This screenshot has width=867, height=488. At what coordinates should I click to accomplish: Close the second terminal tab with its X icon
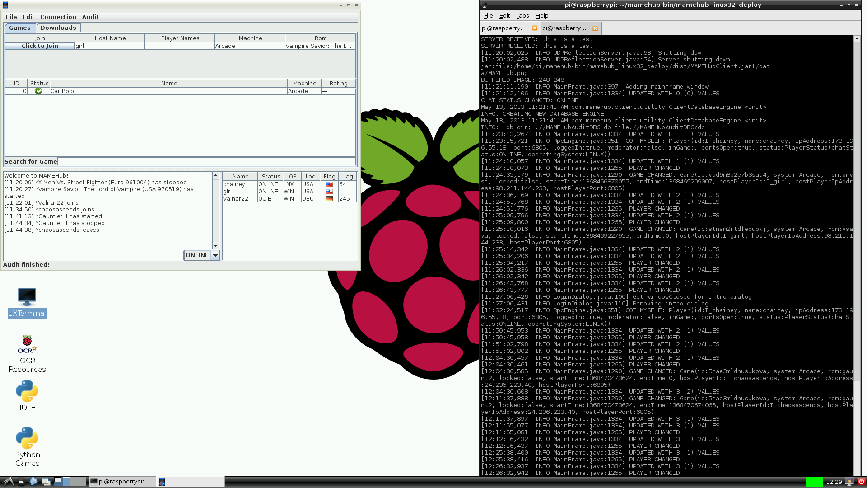click(595, 28)
